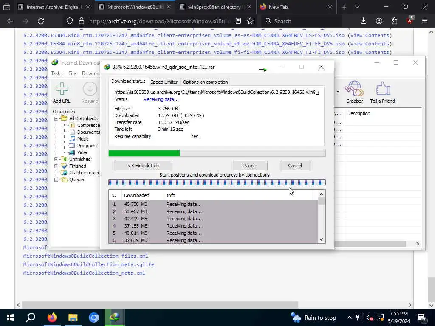This screenshot has height=326, width=435.
Task: Open MicrosoftWindows8BuildCollection_files.xml link
Action: click(86, 256)
